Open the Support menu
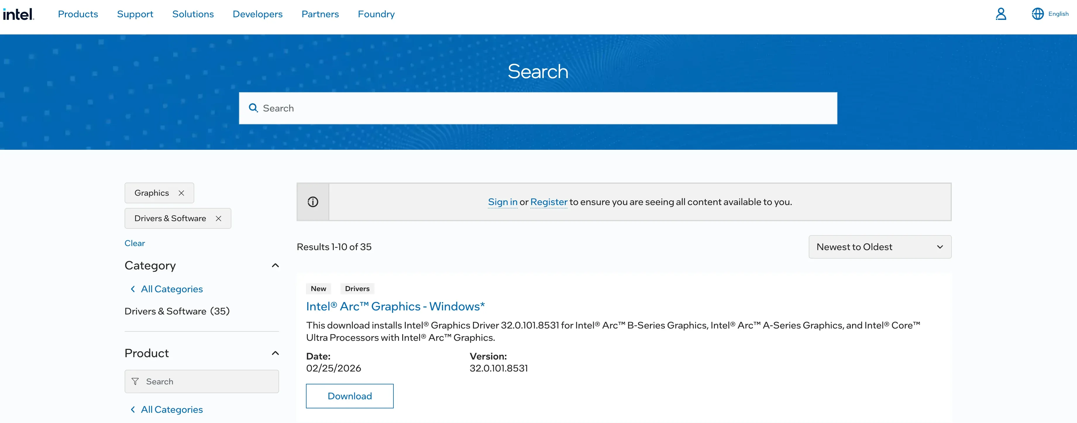Image resolution: width=1077 pixels, height=423 pixels. [x=135, y=14]
